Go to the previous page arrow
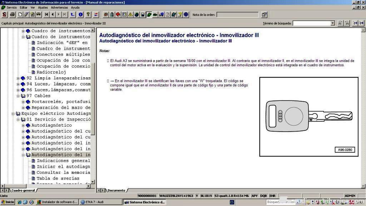 click(x=53, y=15)
